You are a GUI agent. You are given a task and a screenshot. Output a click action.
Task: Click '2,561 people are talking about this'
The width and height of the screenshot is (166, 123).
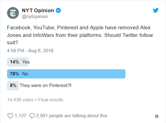point(72,116)
